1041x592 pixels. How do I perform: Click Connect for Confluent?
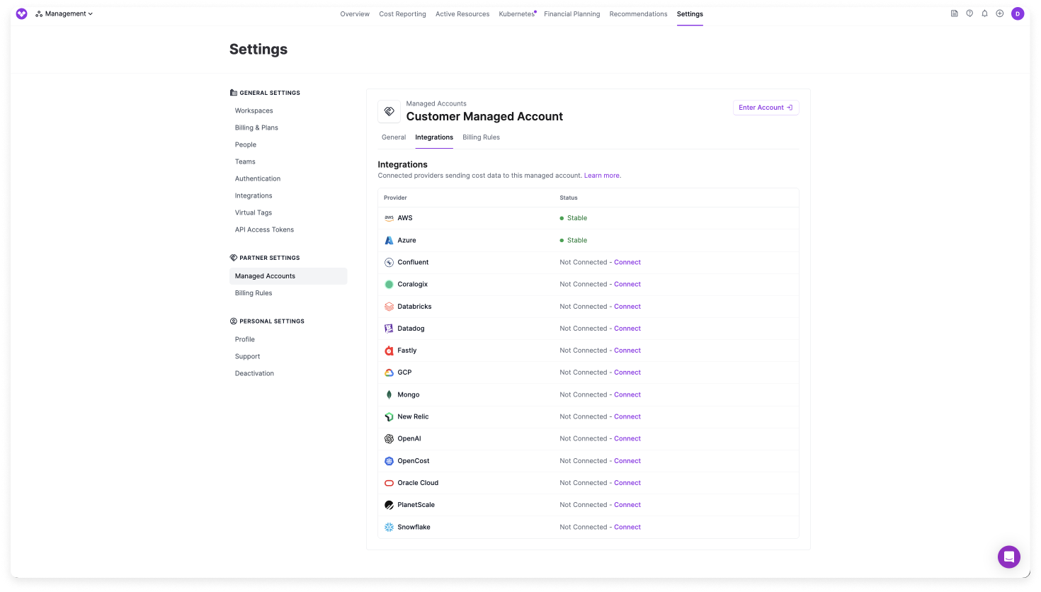click(627, 262)
